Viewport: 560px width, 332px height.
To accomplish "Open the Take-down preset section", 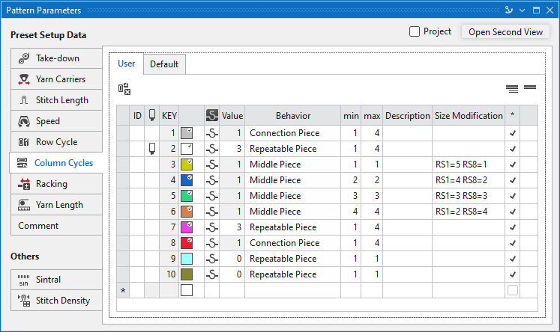I will click(55, 58).
